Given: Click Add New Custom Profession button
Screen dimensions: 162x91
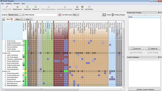Looking at the screenshot, I should 144,89.
